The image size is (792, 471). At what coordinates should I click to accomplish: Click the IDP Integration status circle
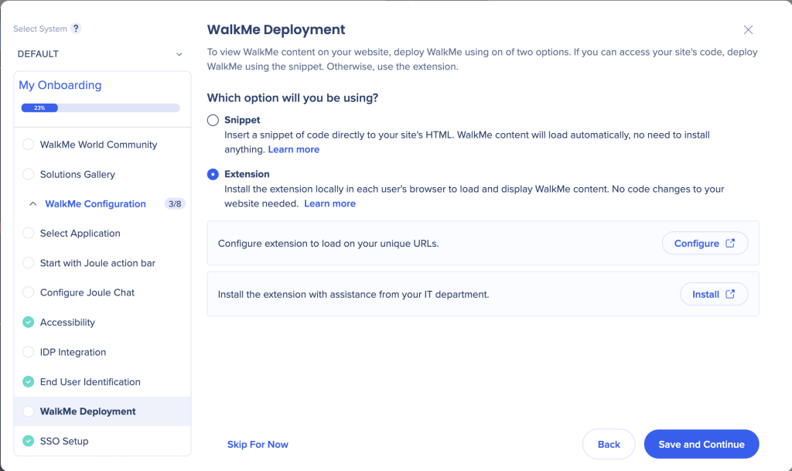[29, 352]
